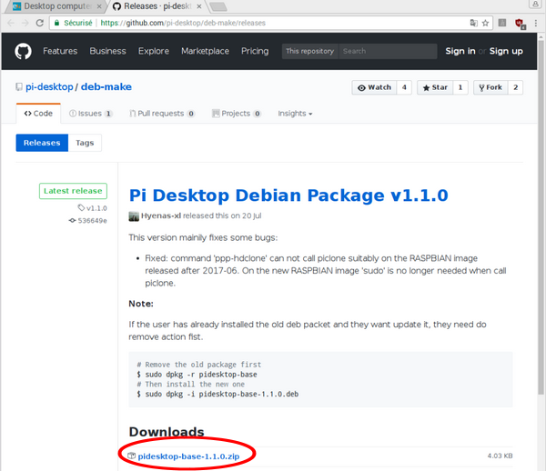Open the Business nav link
This screenshot has width=546, height=471.
pyautogui.click(x=107, y=51)
